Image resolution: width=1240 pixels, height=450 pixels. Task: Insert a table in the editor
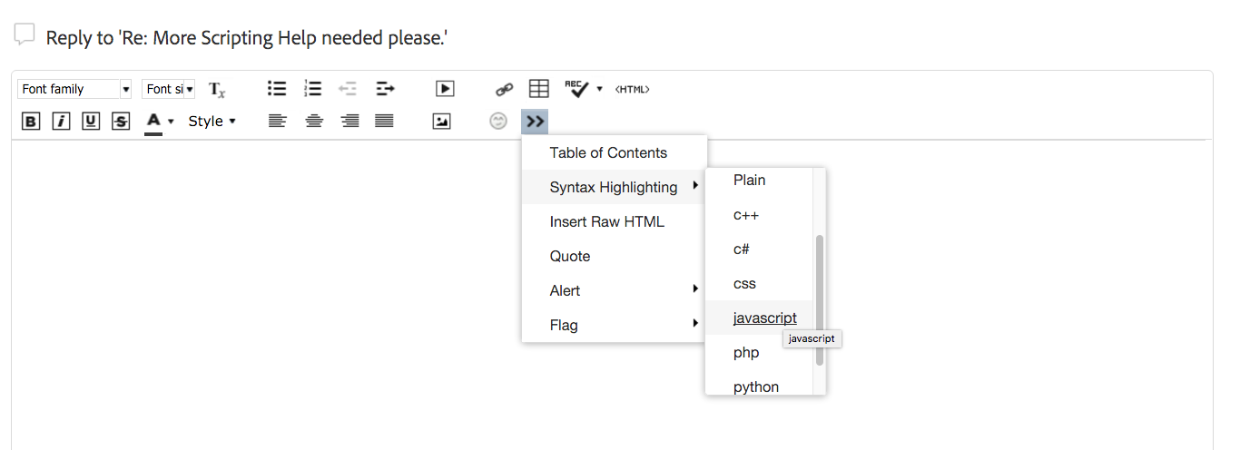click(539, 89)
